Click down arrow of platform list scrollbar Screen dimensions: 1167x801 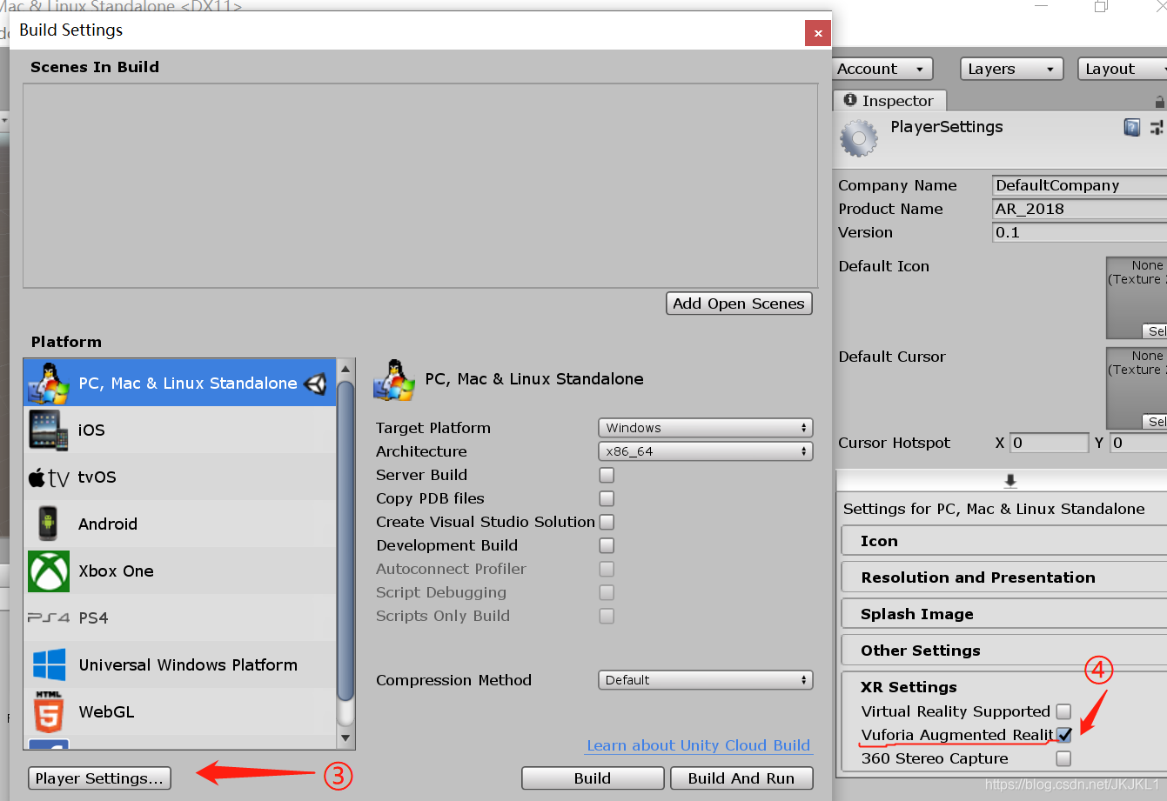coord(345,738)
